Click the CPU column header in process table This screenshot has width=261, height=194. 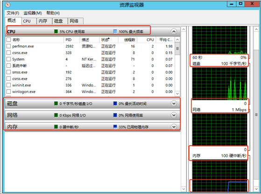click(147, 40)
